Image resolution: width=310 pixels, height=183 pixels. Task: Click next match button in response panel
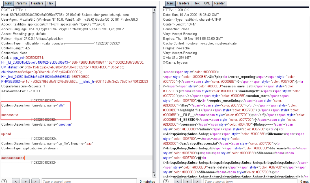(197, 181)
